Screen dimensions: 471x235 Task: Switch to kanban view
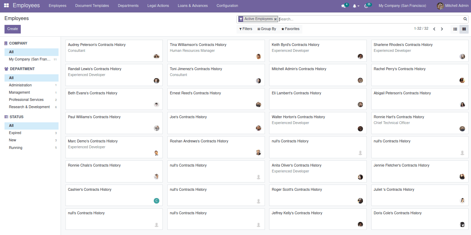click(x=464, y=29)
